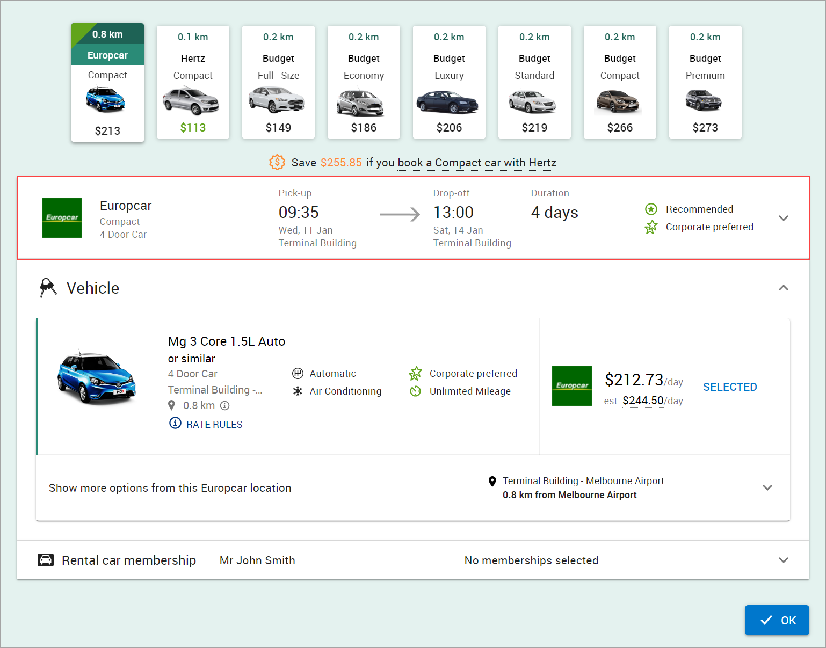Choose the Budget Economy $186 card
This screenshot has width=826, height=648.
[364, 82]
